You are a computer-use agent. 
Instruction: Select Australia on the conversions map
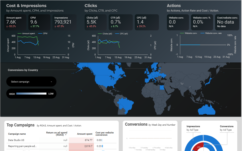coord(207,110)
